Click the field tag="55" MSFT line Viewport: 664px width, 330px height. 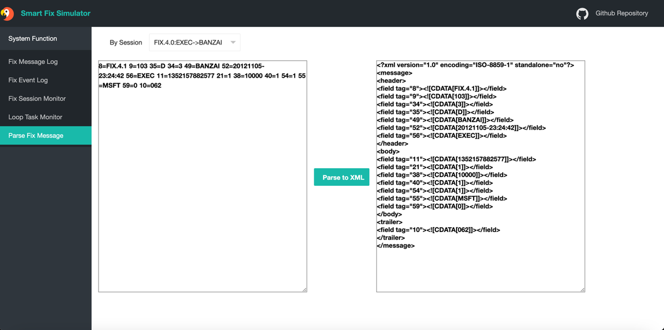point(442,198)
